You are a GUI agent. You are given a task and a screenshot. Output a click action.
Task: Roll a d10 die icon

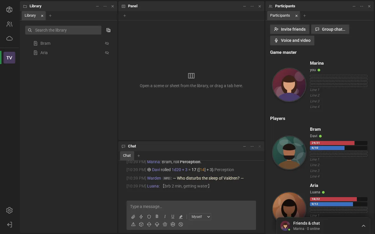(157, 224)
